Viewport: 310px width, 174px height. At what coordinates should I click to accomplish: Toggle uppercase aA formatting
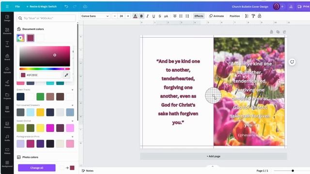(166, 16)
